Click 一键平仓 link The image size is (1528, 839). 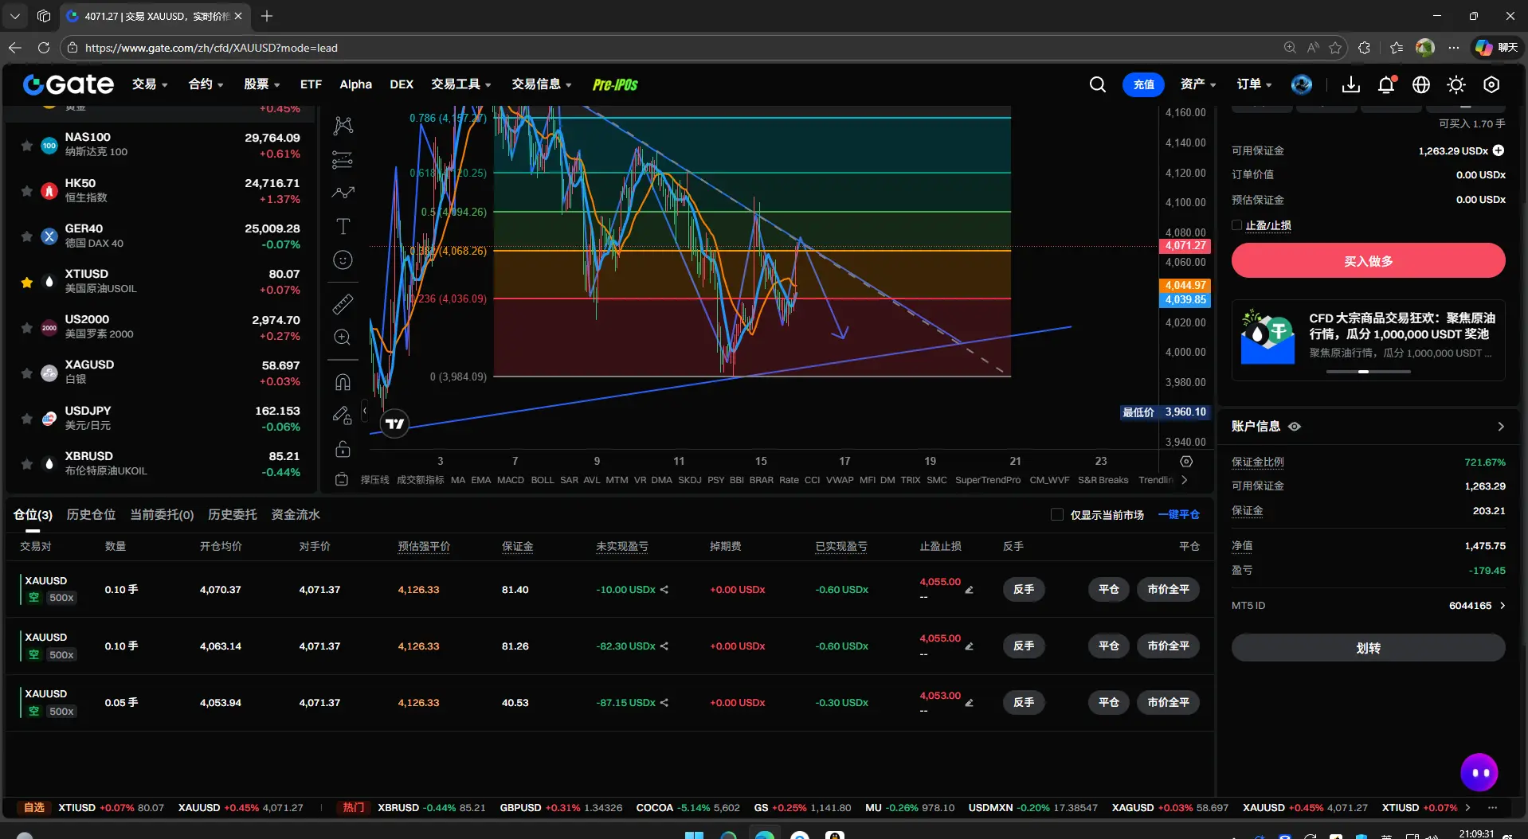[1178, 515]
